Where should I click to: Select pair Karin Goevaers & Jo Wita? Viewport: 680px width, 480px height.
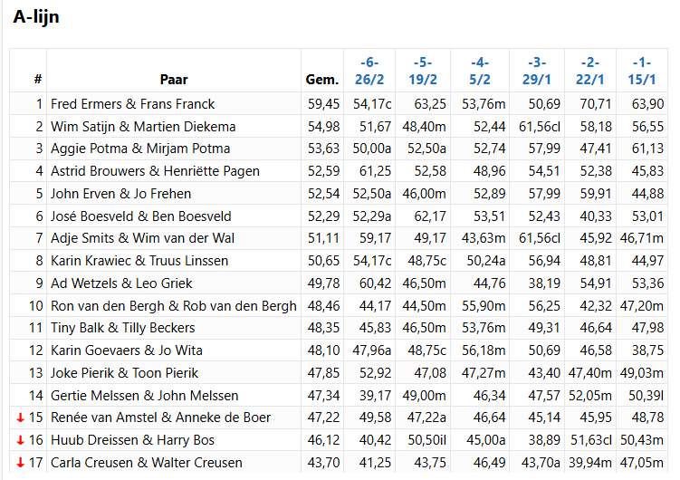tap(127, 350)
